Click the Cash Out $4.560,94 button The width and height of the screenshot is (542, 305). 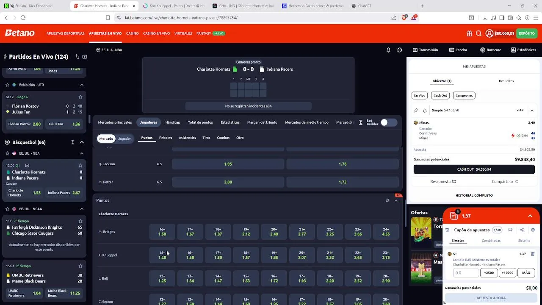(474, 169)
